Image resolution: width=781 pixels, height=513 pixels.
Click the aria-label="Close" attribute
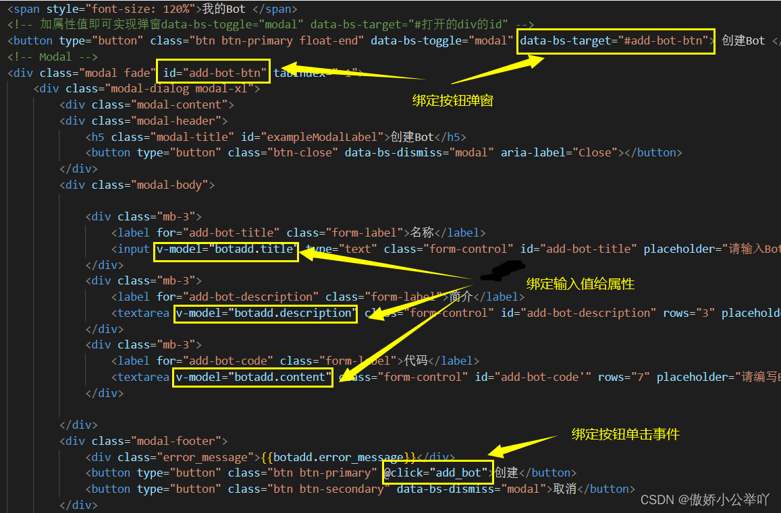pos(559,153)
